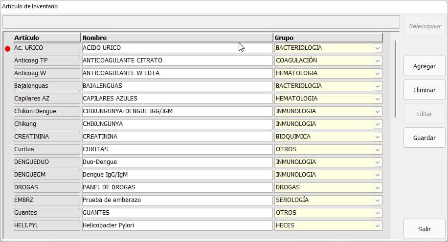Select the Capilares AZ article cell
Image resolution: width=448 pixels, height=242 pixels.
47,99
